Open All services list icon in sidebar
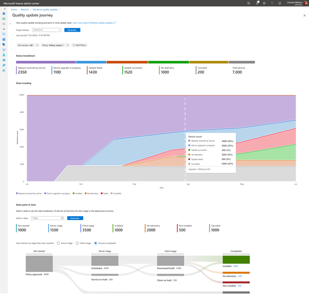Viewport: 309px width, 294px height. pos(4,24)
